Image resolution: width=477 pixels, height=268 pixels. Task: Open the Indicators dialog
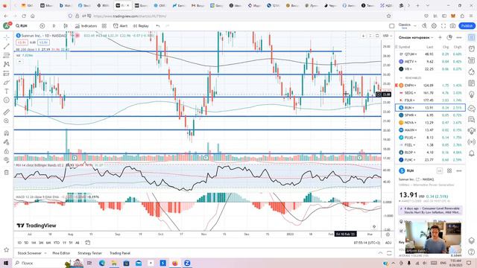86,26
